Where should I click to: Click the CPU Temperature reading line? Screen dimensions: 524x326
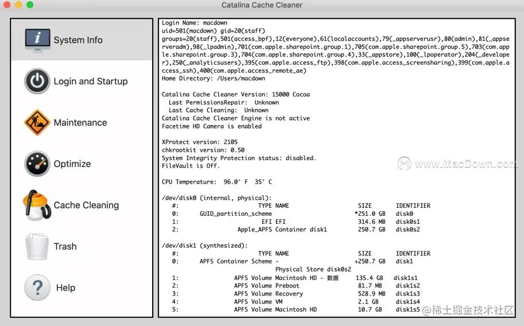(x=217, y=181)
